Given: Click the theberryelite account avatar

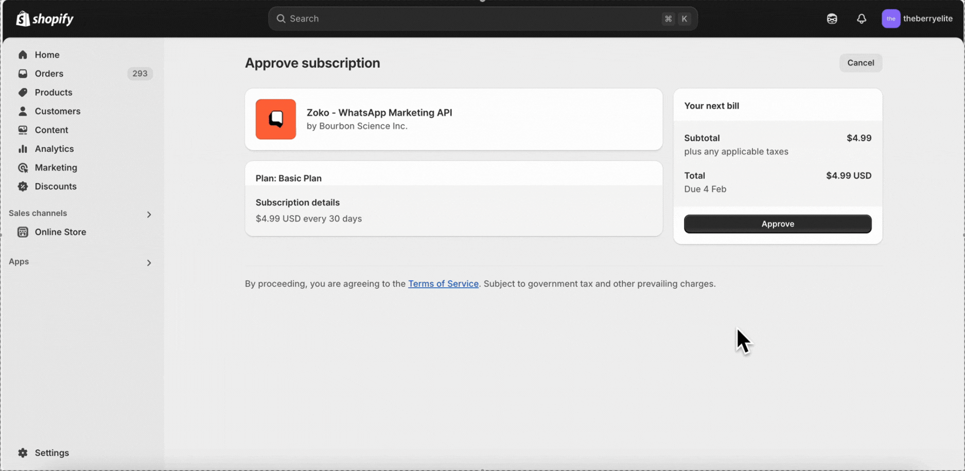Looking at the screenshot, I should click(891, 19).
